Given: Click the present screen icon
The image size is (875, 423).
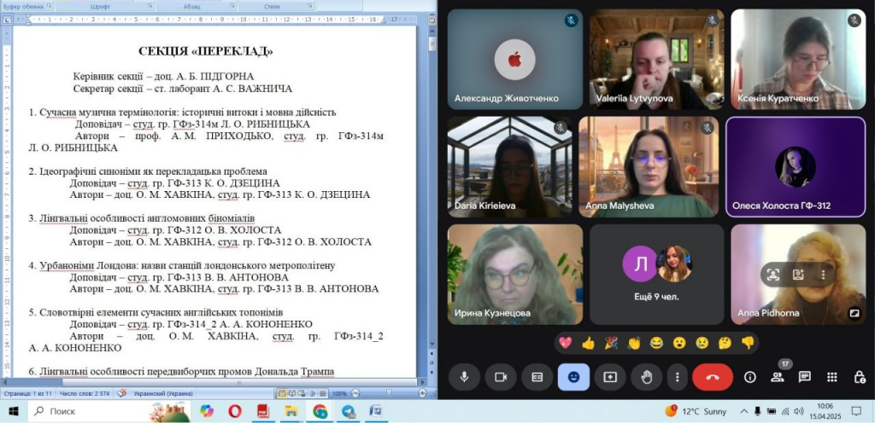Looking at the screenshot, I should (x=610, y=376).
